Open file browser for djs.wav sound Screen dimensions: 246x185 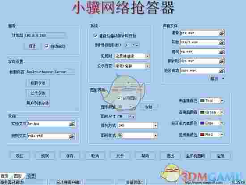[222, 61]
